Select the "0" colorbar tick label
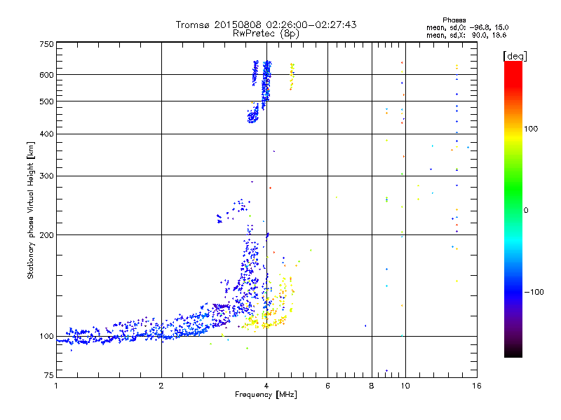 coord(526,210)
